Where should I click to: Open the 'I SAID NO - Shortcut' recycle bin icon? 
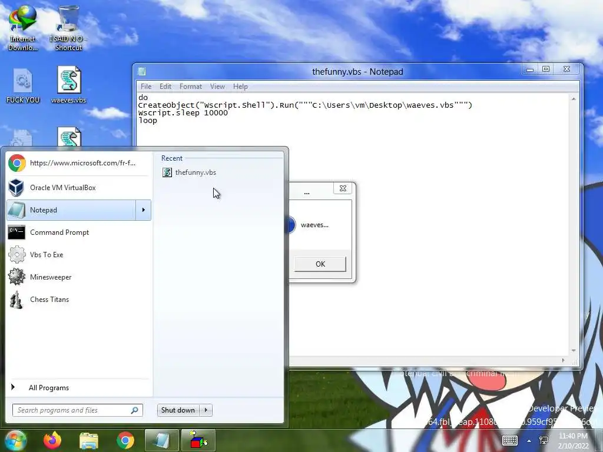(68, 28)
